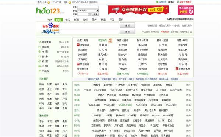Image resolution: width=221 pixels, height=137 pixels.
Task: Click the headphone icon next to 音乐
Action: tap(39, 56)
